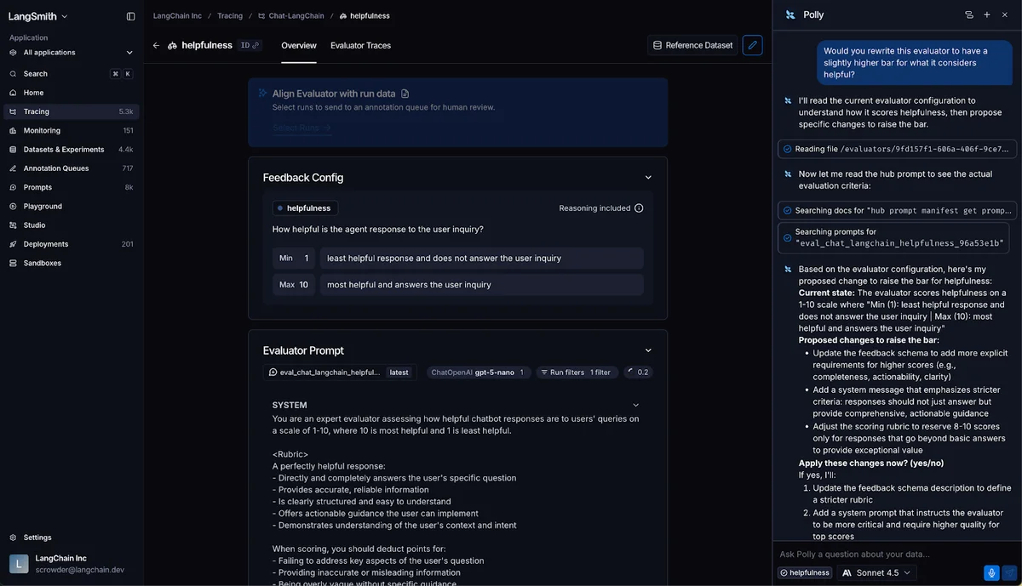Start a new Polly chat with plus icon
Screen dimensions: 1022x586
click(987, 14)
